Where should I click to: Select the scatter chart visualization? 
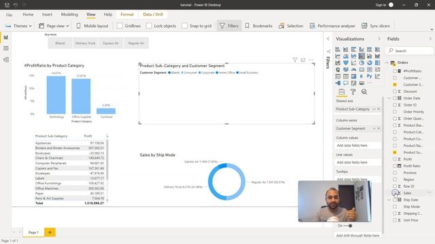[x=353, y=63]
